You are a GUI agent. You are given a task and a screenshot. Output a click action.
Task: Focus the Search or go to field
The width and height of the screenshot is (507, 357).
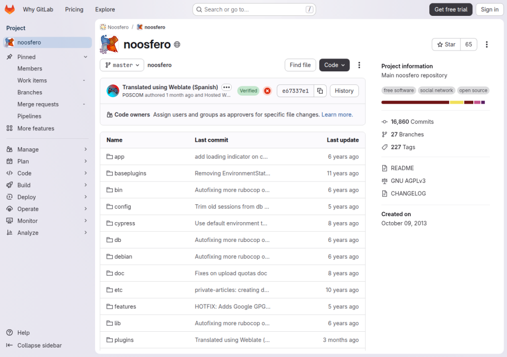click(254, 9)
